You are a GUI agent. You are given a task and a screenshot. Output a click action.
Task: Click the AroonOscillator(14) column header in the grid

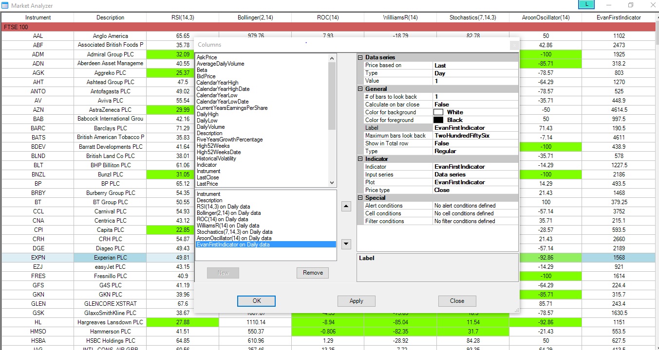[545, 17]
